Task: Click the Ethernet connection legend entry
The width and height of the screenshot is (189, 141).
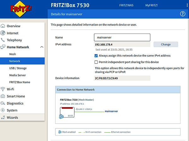Action: coord(117,132)
